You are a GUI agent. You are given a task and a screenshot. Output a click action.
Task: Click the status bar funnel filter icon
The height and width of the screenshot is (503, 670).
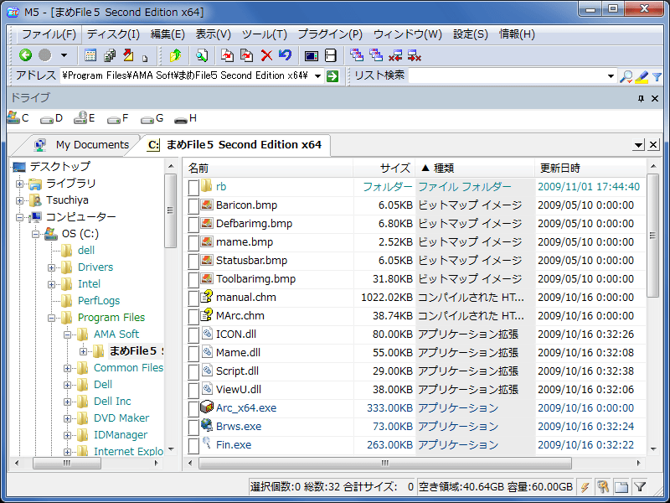click(640, 486)
